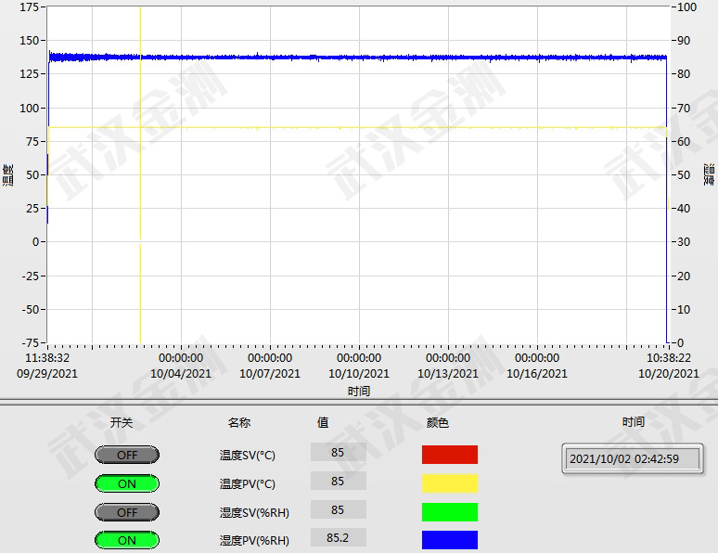Toggle the 温度SV(°C) OFF switch
The width and height of the screenshot is (718, 553).
pos(127,455)
